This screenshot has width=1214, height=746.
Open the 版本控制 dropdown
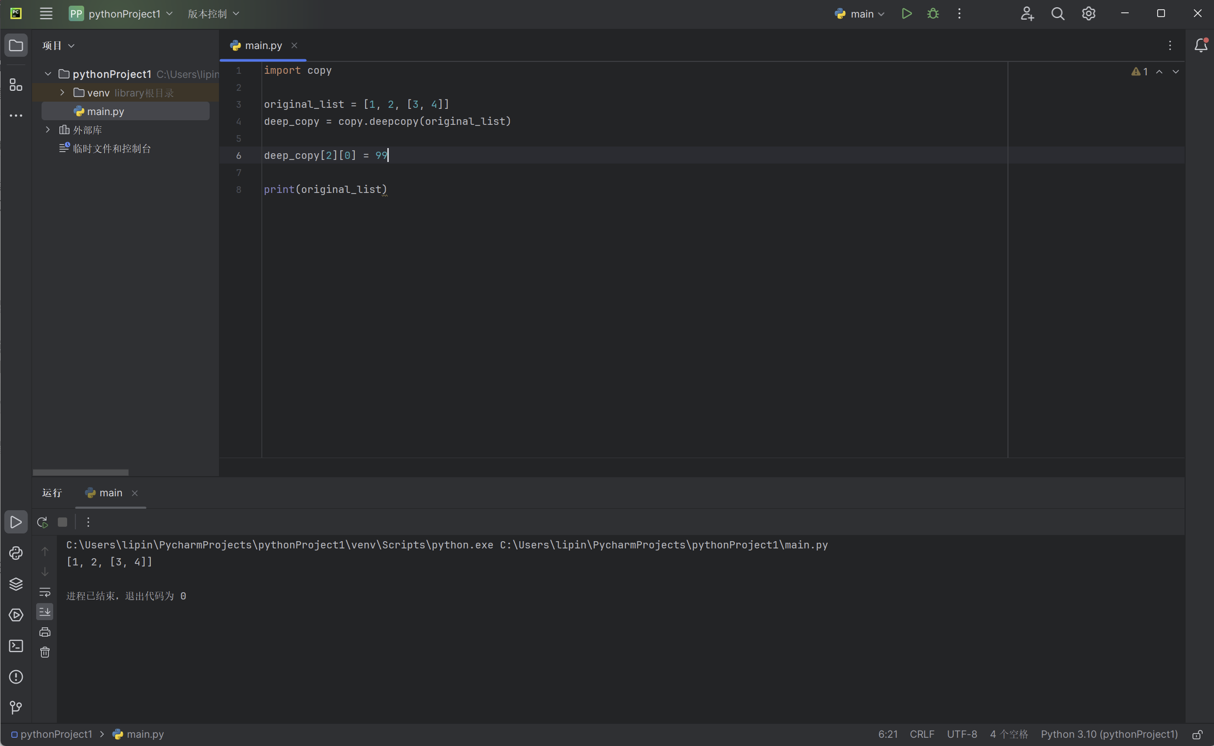[213, 14]
